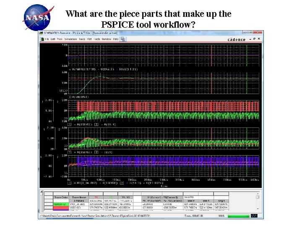
Task: Select Y-axis 1 box beside fourth plot legend
Action: click(70, 152)
